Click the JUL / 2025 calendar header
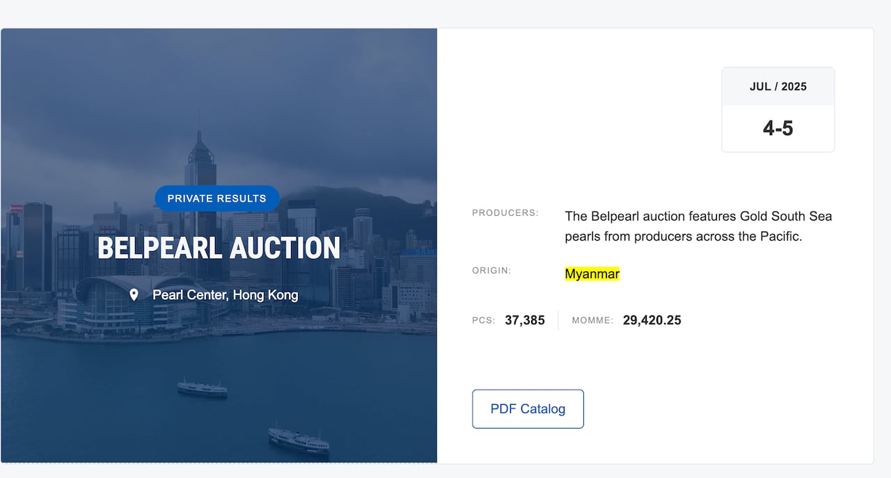This screenshot has height=478, width=891. point(778,86)
